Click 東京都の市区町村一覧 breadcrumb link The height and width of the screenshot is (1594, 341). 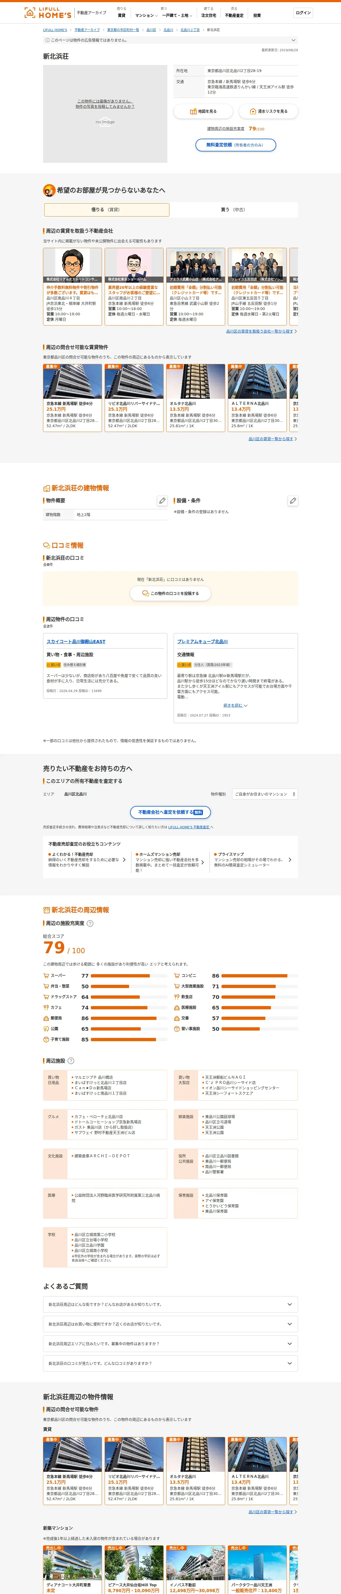123,30
